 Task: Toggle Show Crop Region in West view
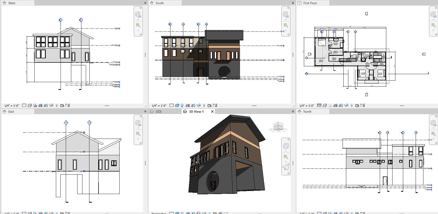point(46,105)
